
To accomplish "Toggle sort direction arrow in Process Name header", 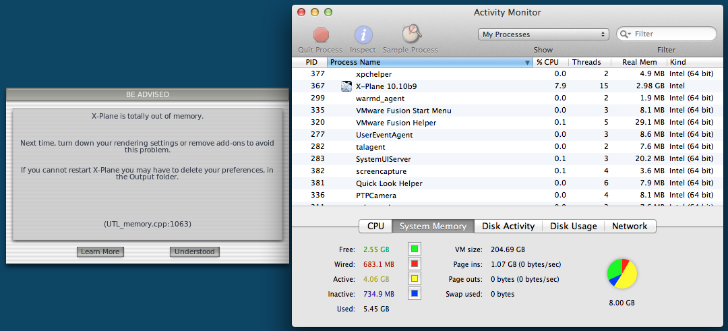I will coord(527,63).
